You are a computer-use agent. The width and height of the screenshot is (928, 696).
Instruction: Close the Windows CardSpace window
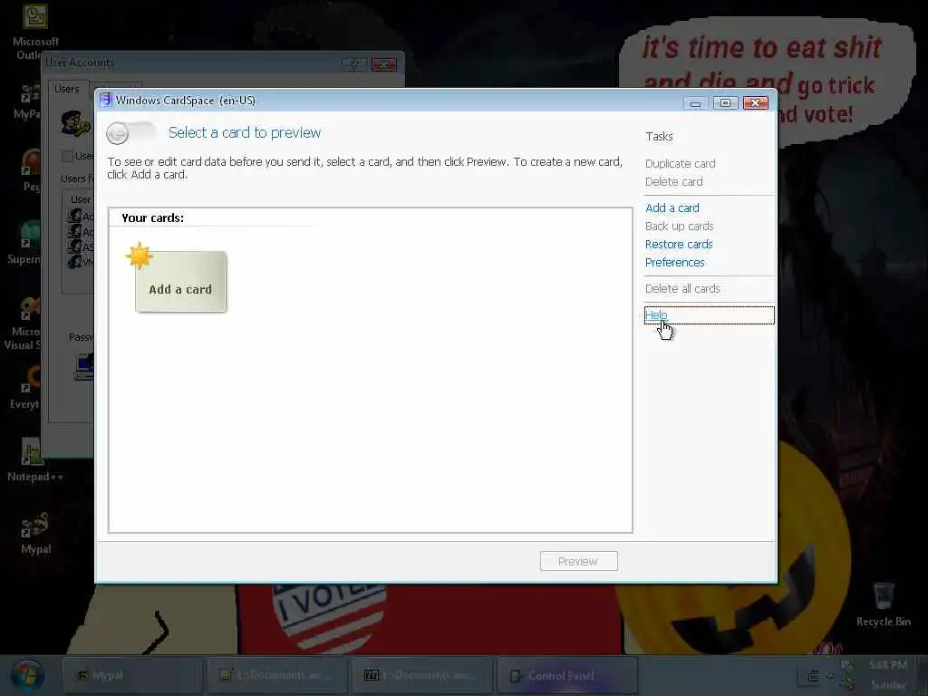(x=756, y=103)
